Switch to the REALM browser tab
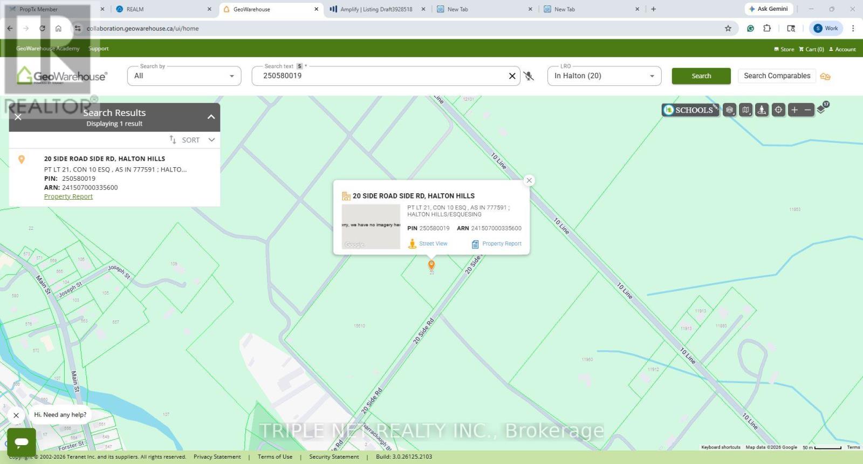The image size is (863, 464). 163,9
